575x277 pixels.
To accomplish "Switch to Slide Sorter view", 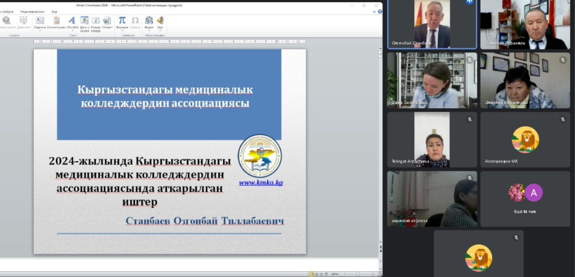I will pyautogui.click(x=316, y=274).
